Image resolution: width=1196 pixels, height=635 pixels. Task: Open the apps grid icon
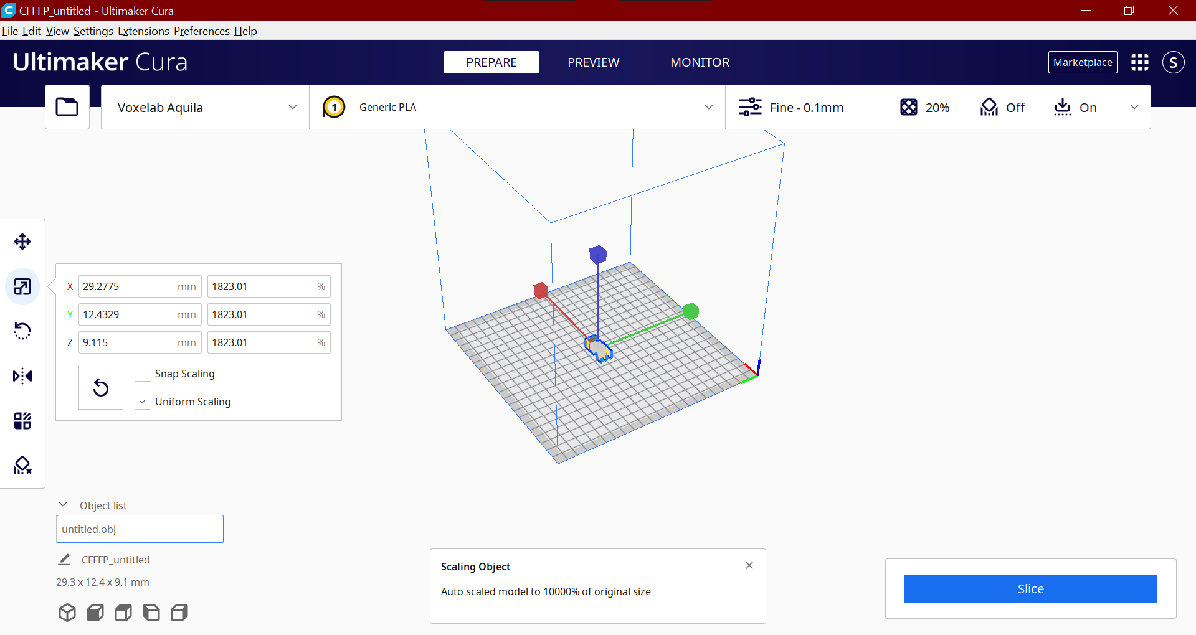[1140, 62]
